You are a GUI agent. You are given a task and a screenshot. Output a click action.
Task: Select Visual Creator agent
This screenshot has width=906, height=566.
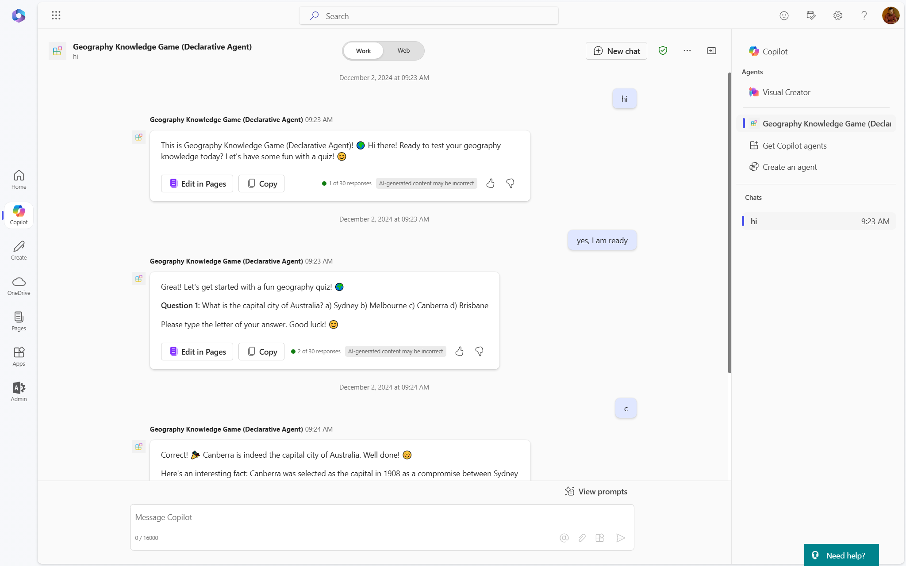pos(786,92)
